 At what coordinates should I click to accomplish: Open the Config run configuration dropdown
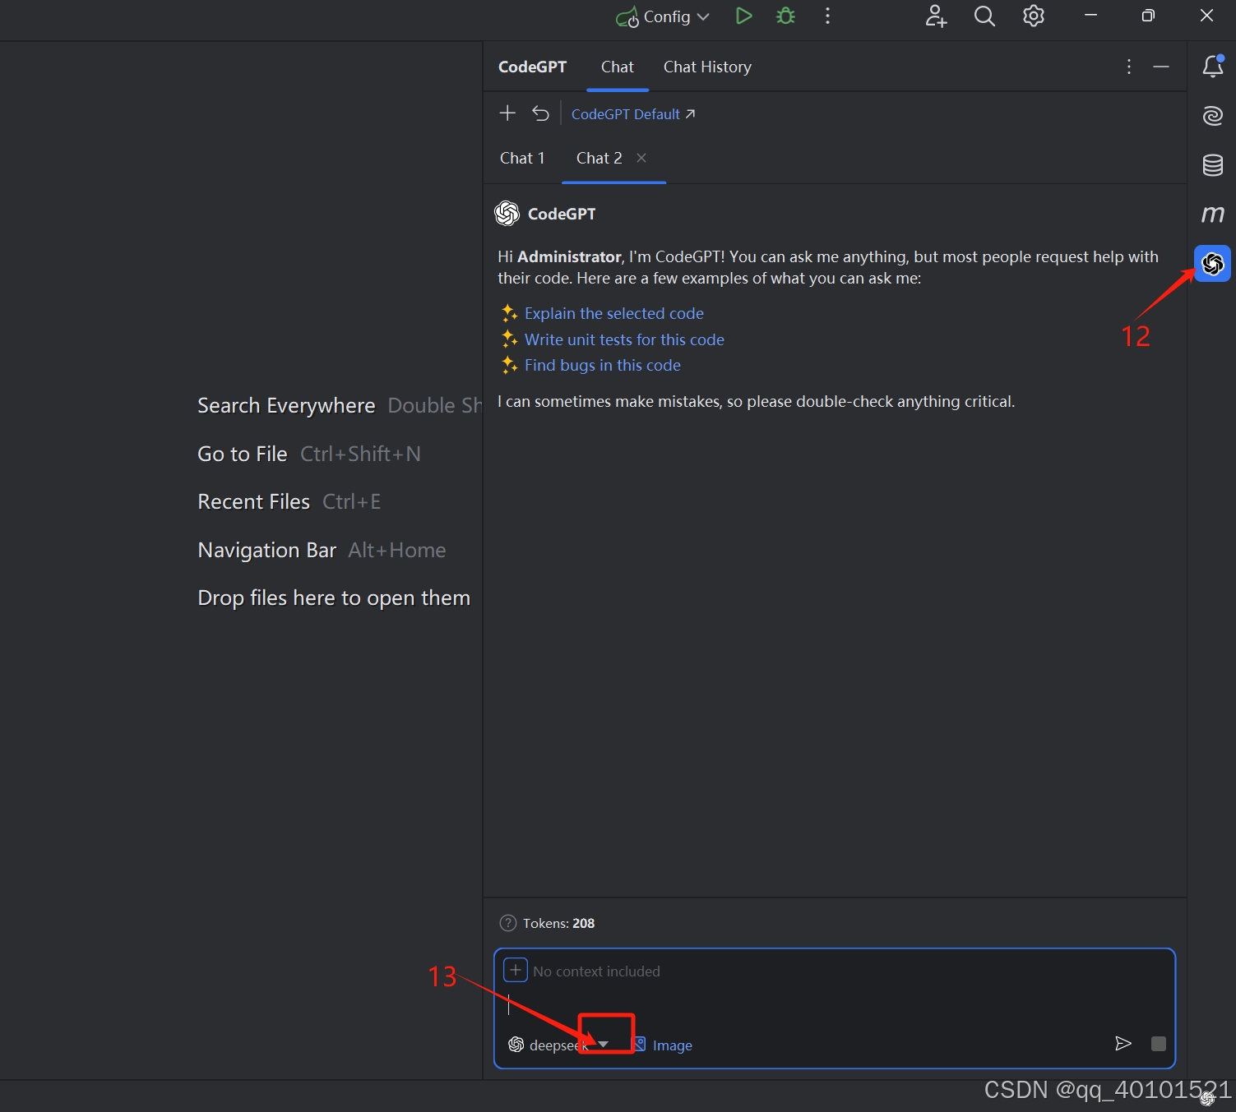[662, 16]
